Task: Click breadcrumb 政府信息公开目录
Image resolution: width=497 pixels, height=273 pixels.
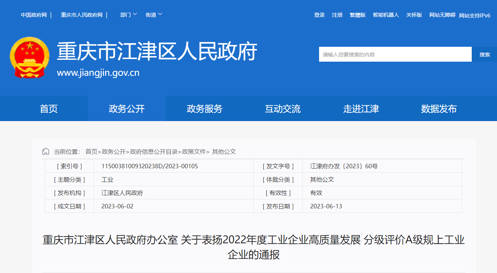Action: pos(154,152)
